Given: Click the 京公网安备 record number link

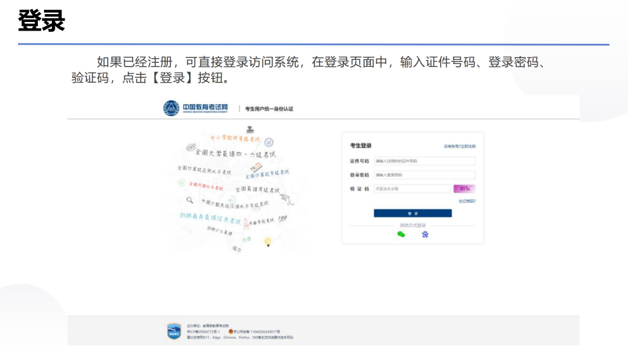Looking at the screenshot, I should [x=256, y=332].
